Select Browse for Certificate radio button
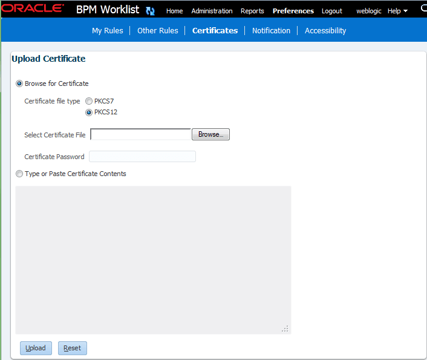The image size is (427, 360). coord(19,83)
